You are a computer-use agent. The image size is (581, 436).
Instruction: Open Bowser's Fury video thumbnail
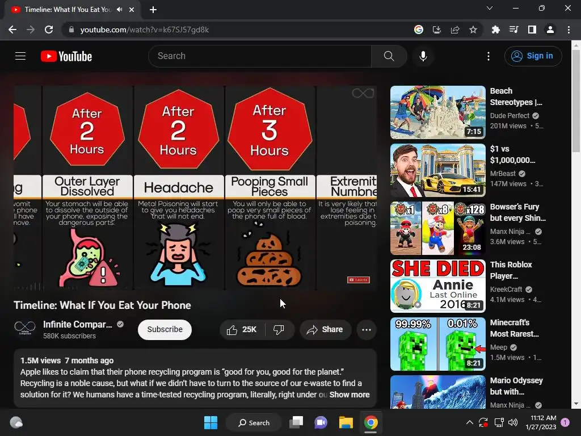437,228
